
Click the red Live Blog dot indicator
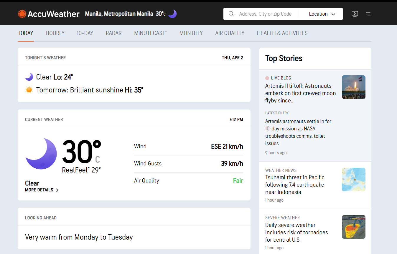(267, 78)
